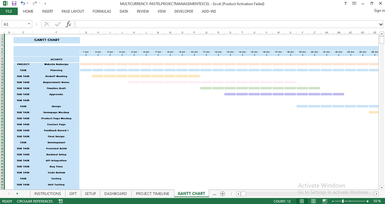
Task: Open Ribbon Display Options
Action: (x=354, y=4)
